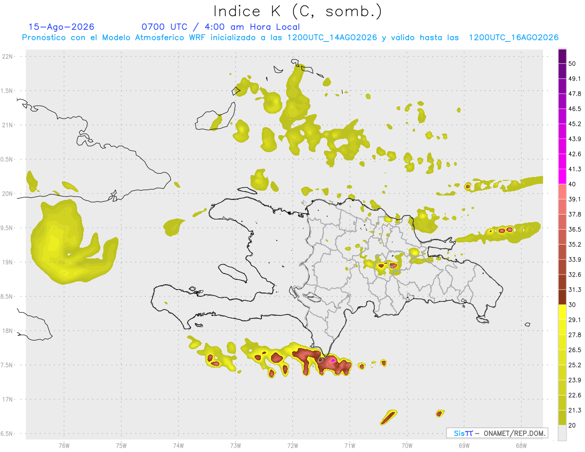Click the '22N' latitude label
Screen dimensions: 585x452
point(8,56)
